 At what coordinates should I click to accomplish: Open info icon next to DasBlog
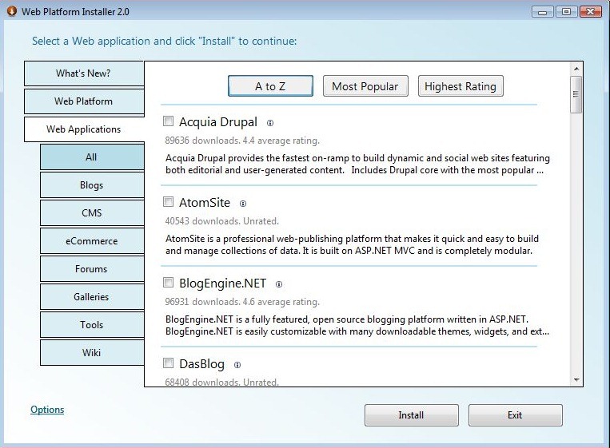[x=237, y=365]
